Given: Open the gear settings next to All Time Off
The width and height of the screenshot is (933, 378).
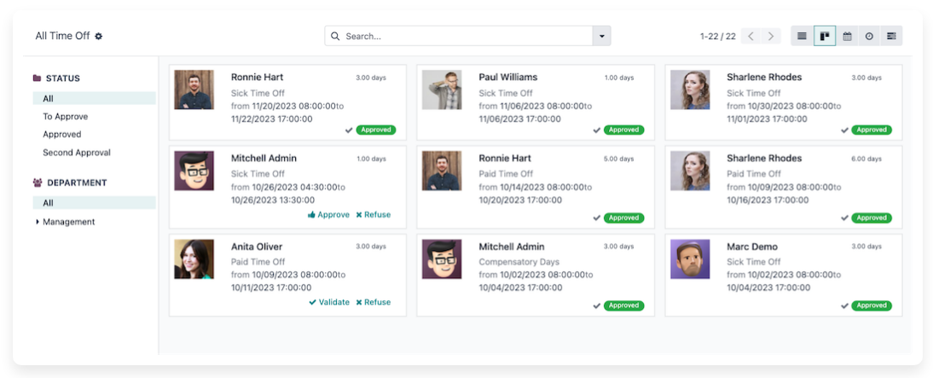Looking at the screenshot, I should click(99, 37).
